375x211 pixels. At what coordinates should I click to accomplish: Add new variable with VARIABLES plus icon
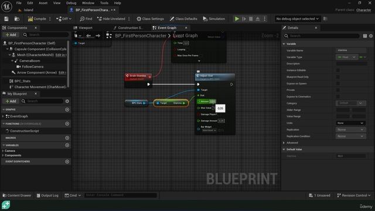(x=67, y=145)
